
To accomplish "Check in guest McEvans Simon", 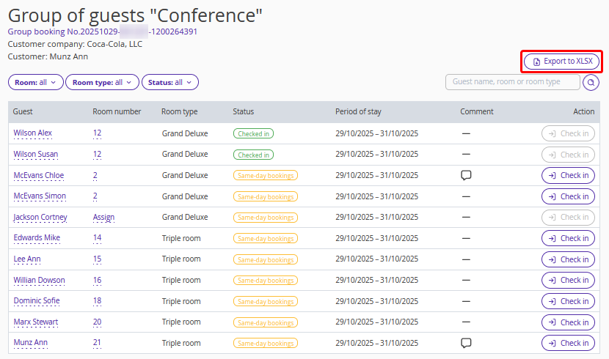I will pyautogui.click(x=568, y=196).
